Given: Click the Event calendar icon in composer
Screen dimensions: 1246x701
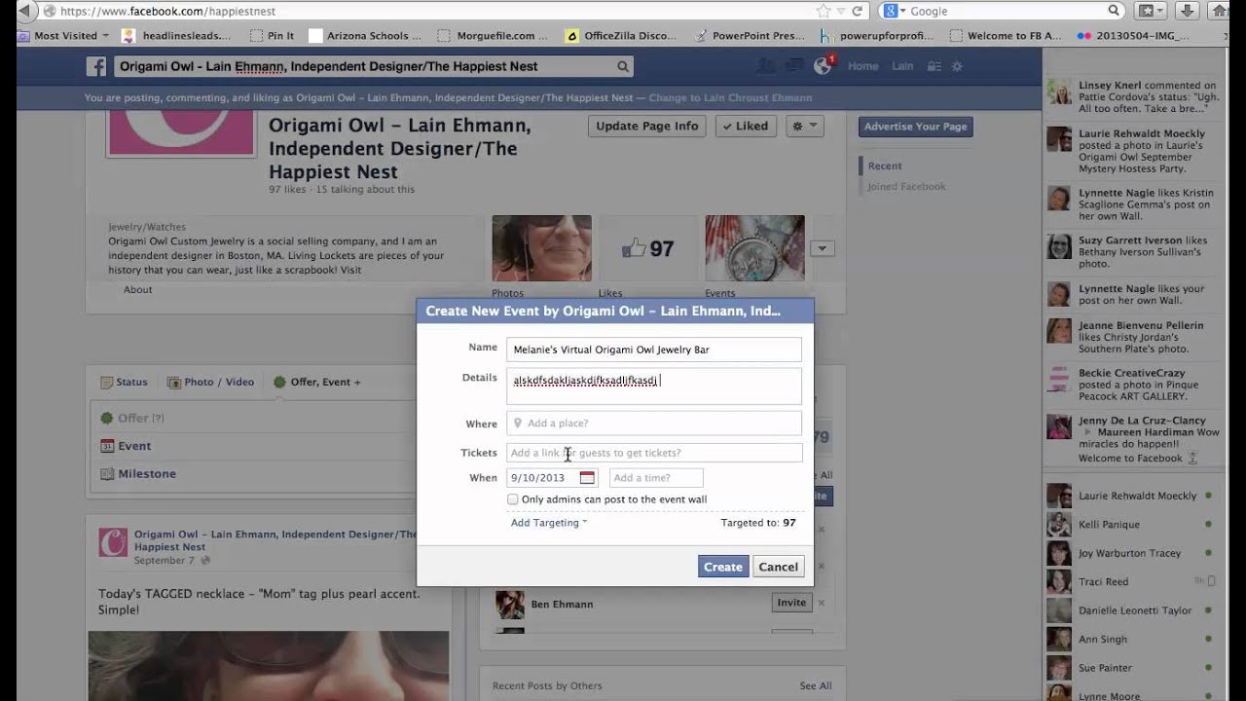Looking at the screenshot, I should pyautogui.click(x=107, y=446).
